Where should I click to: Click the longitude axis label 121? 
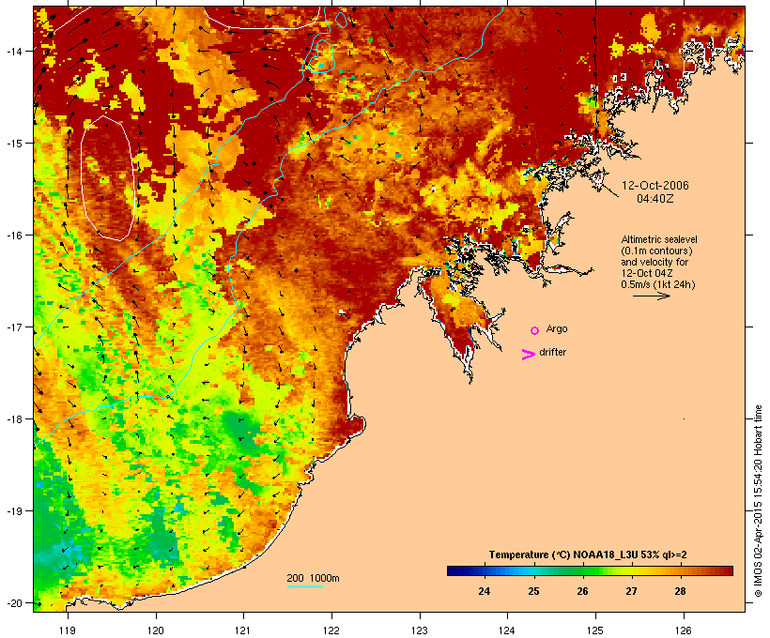click(x=243, y=630)
